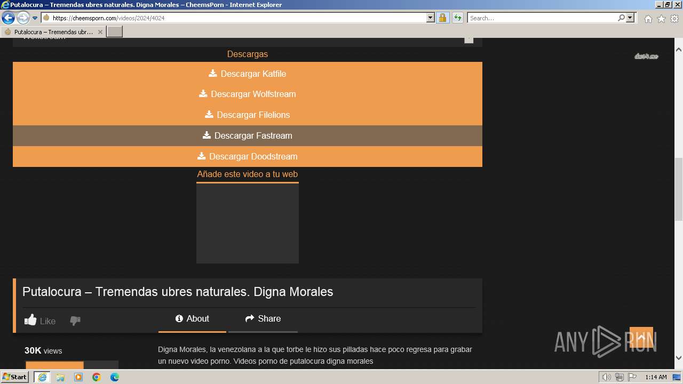Switch to the About tab
The height and width of the screenshot is (384, 683).
tap(192, 318)
